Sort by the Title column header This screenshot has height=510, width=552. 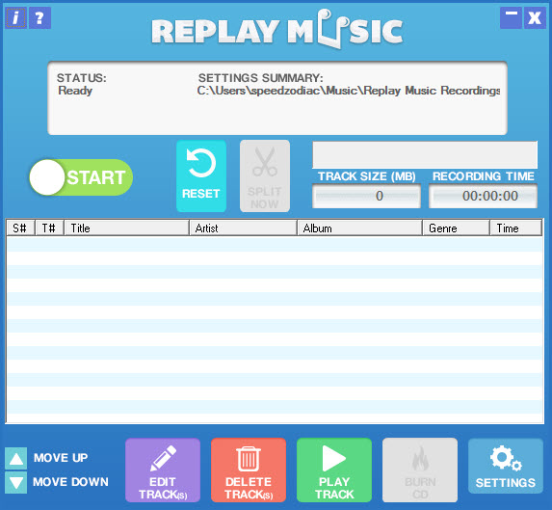tap(126, 228)
